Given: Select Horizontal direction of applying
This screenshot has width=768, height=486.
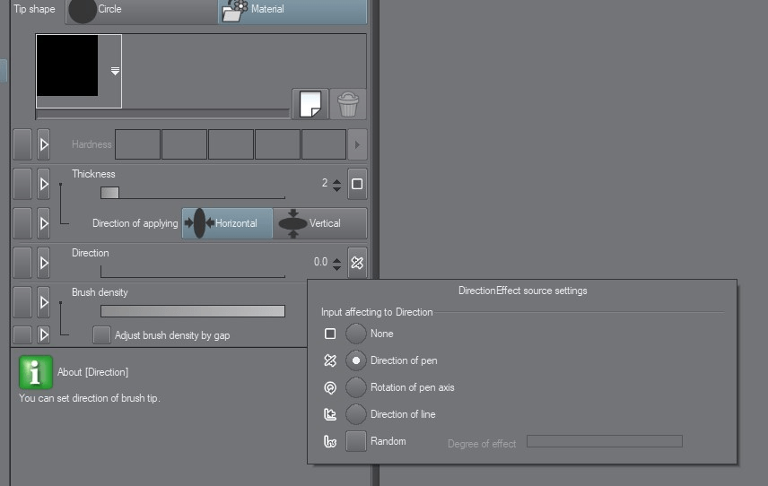Looking at the screenshot, I should (x=228, y=223).
